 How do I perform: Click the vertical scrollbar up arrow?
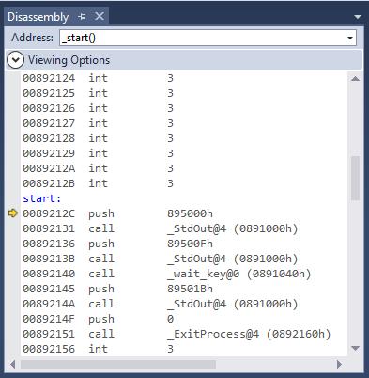[x=355, y=79]
